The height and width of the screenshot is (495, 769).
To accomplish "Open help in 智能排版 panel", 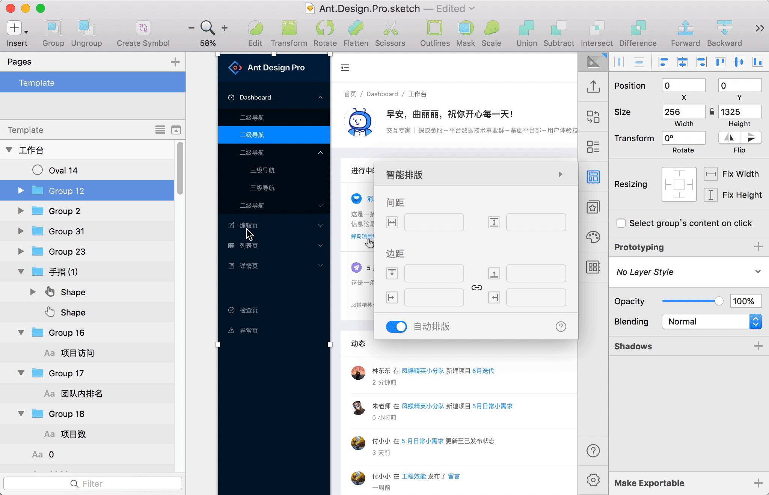I will [561, 327].
